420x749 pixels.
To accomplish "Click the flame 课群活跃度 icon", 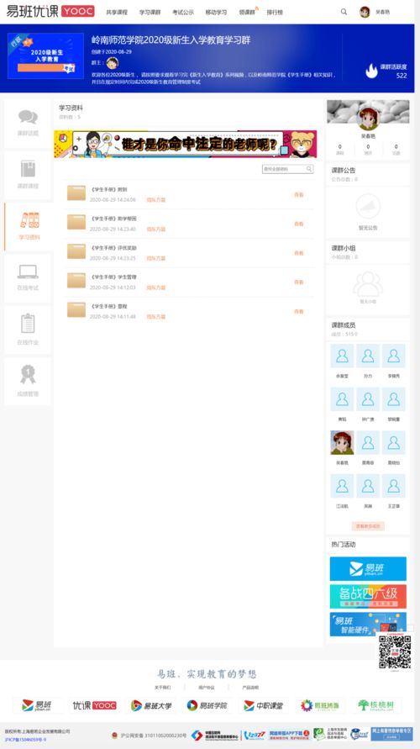I will (x=371, y=71).
